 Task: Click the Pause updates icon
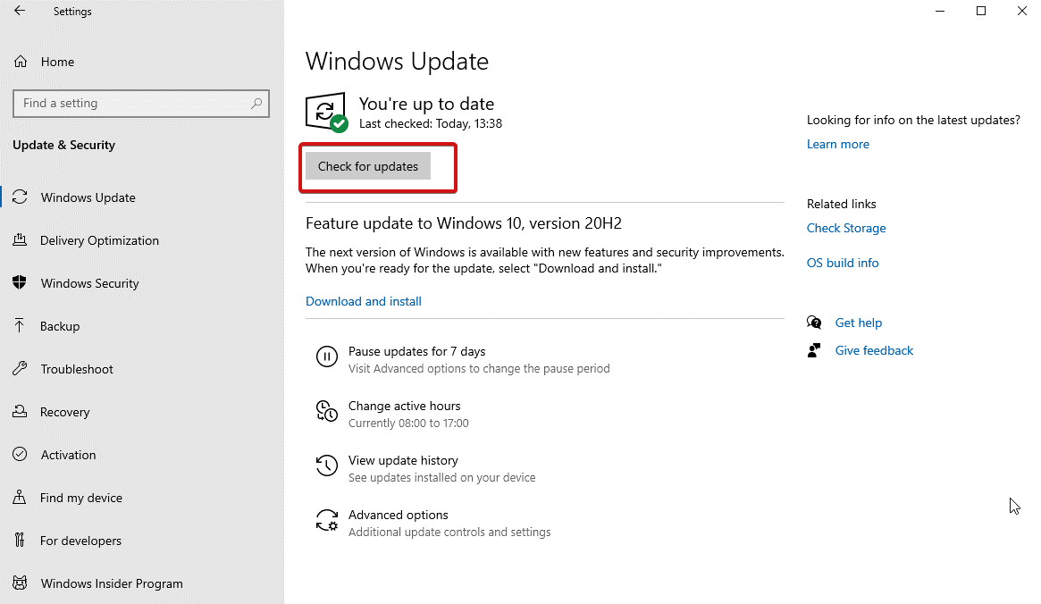tap(327, 358)
